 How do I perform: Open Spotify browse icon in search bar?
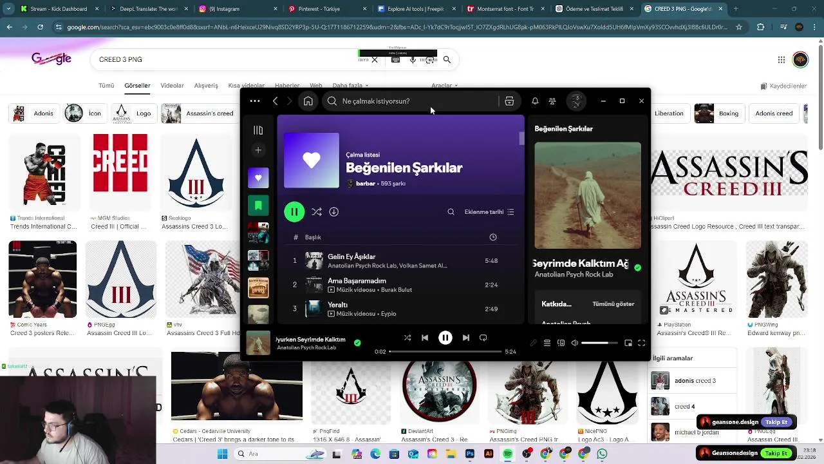[509, 101]
